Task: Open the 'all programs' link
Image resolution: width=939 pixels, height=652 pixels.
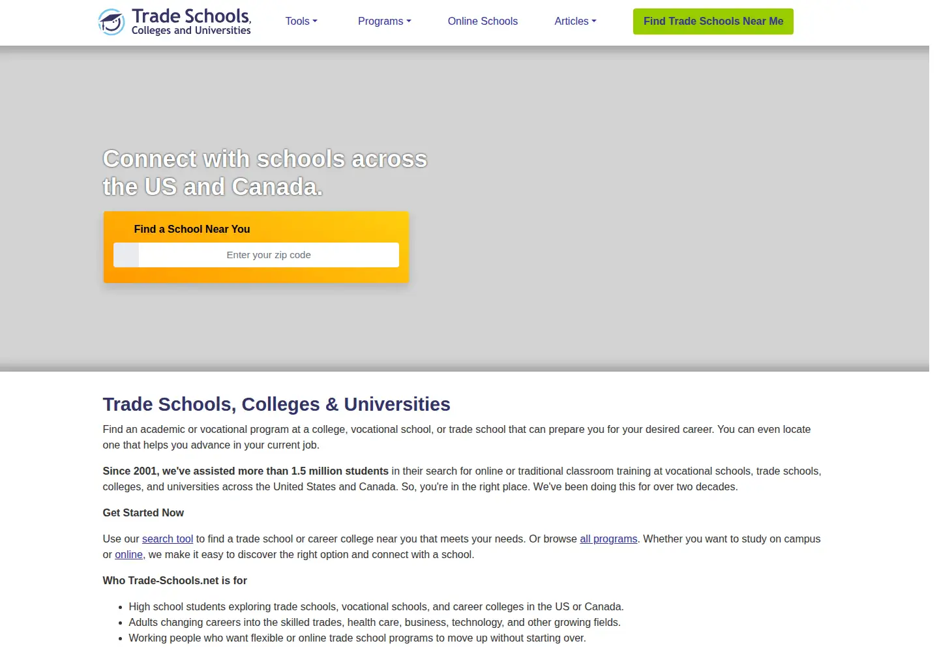Action: point(608,539)
